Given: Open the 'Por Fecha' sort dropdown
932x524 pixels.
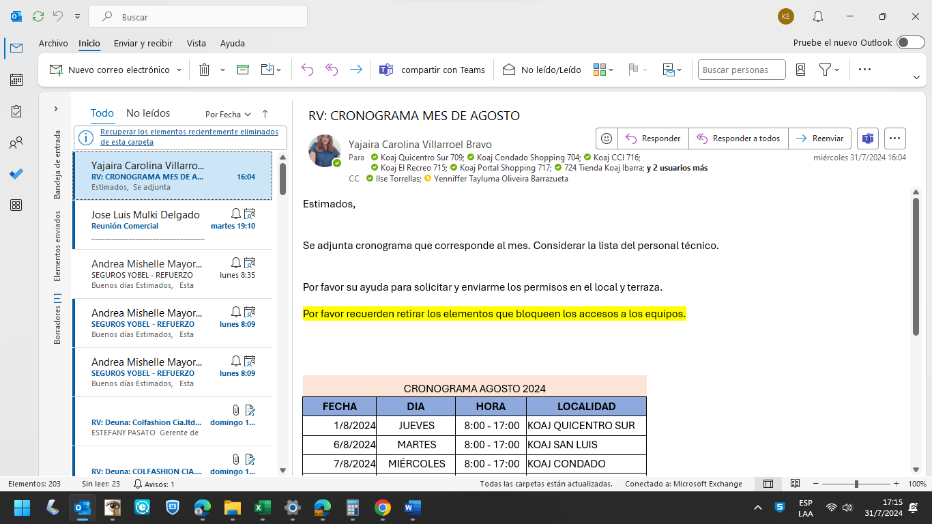Looking at the screenshot, I should [x=229, y=115].
